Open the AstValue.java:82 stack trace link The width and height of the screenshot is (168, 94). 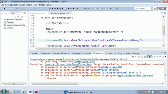(107, 70)
